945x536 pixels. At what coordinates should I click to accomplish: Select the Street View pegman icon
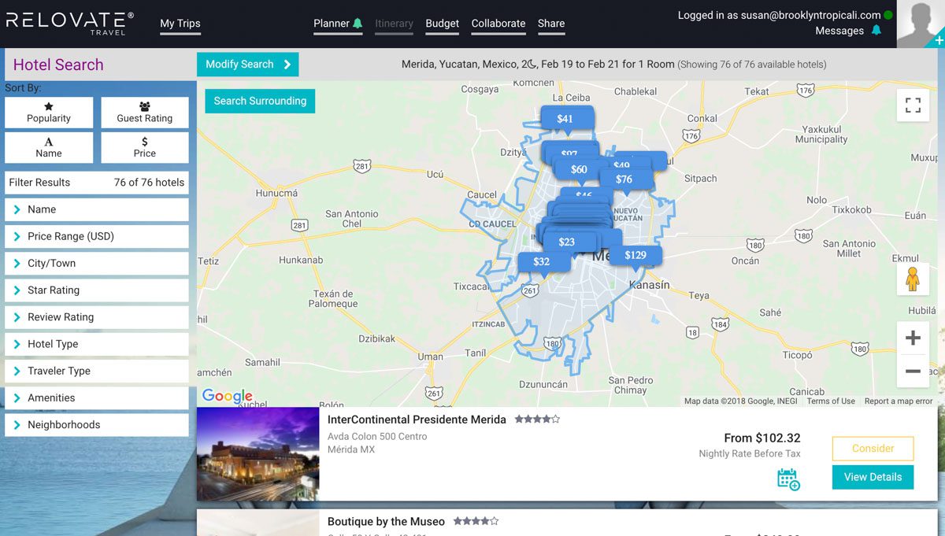pos(913,279)
